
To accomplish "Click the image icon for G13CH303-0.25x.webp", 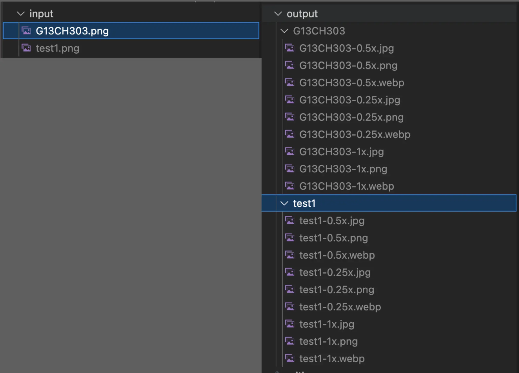I will [290, 134].
